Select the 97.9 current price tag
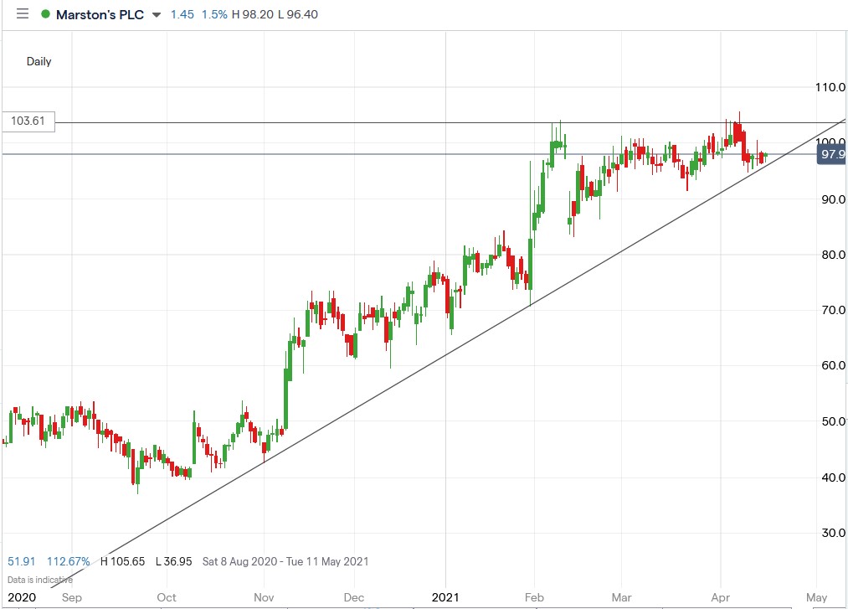The width and height of the screenshot is (848, 609). point(832,154)
